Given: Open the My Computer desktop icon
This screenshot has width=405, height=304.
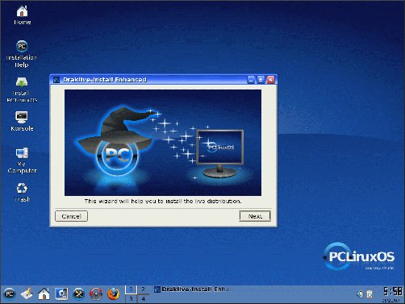Looking at the screenshot, I should click(22, 160).
